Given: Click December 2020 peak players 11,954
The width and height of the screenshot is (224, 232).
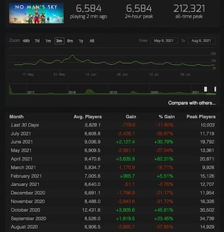Looking at the screenshot, I should [207, 193].
